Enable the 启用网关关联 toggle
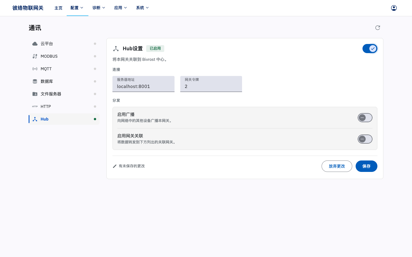The width and height of the screenshot is (412, 257). [x=365, y=139]
